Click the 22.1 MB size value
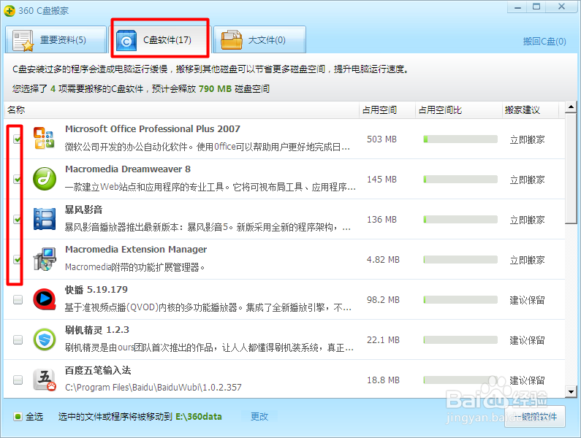The image size is (581, 438). pos(383,339)
